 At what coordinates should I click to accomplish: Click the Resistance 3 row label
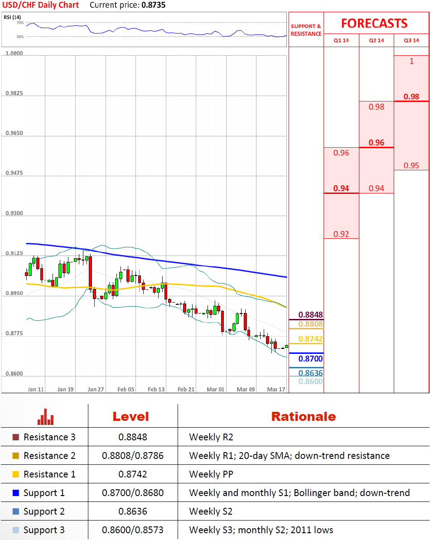[49, 437]
